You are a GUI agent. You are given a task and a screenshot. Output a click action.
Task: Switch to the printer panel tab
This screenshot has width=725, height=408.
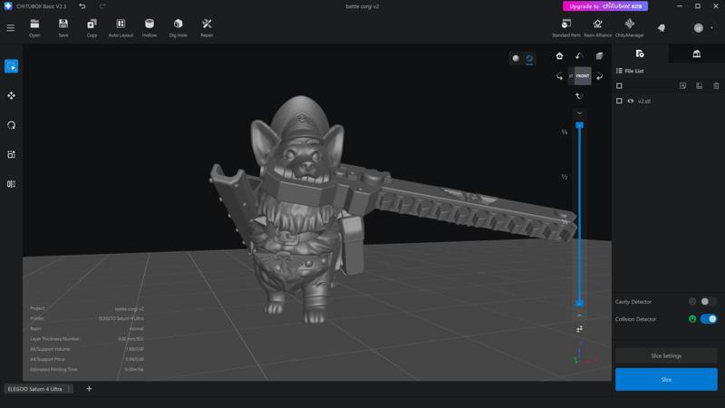pos(696,53)
